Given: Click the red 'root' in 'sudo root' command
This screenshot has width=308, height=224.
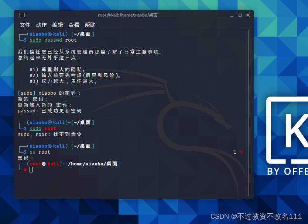Looking at the screenshot, I should [50, 129].
